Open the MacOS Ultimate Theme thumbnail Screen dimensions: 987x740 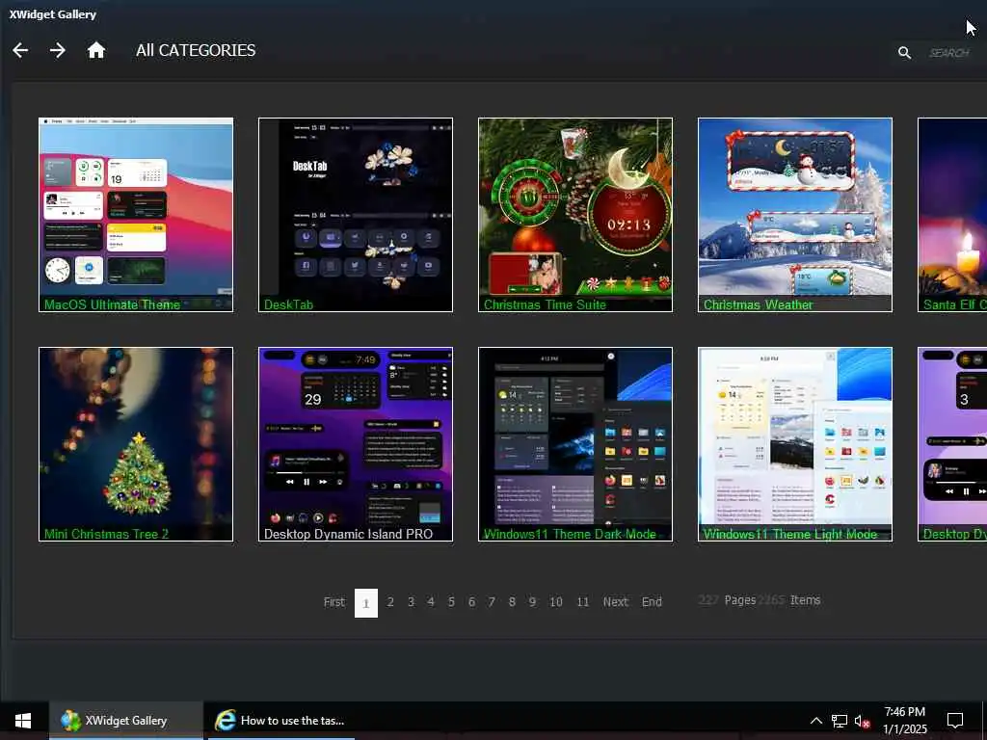tap(136, 215)
